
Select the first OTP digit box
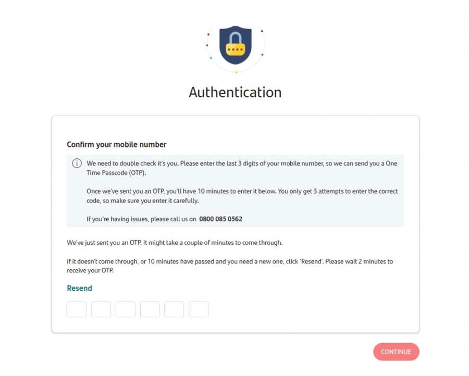point(76,309)
